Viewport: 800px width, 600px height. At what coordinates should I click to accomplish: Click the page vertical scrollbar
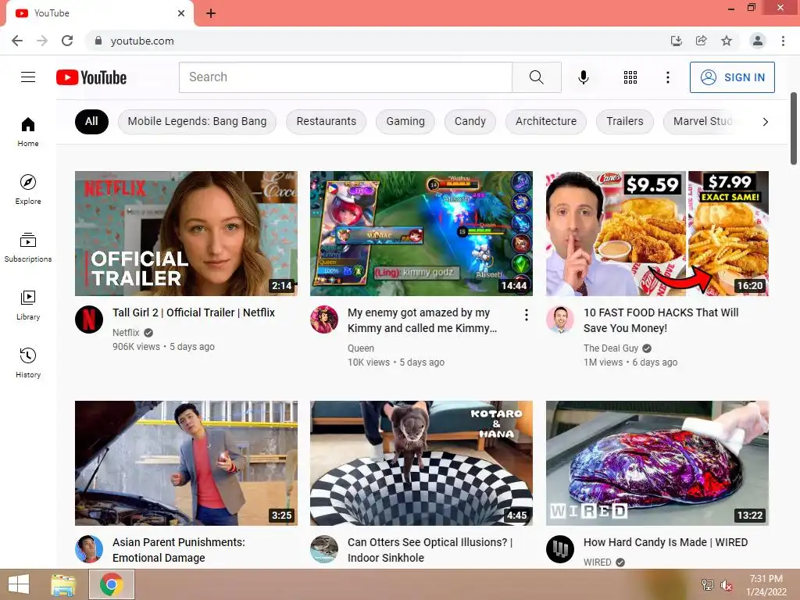794,129
